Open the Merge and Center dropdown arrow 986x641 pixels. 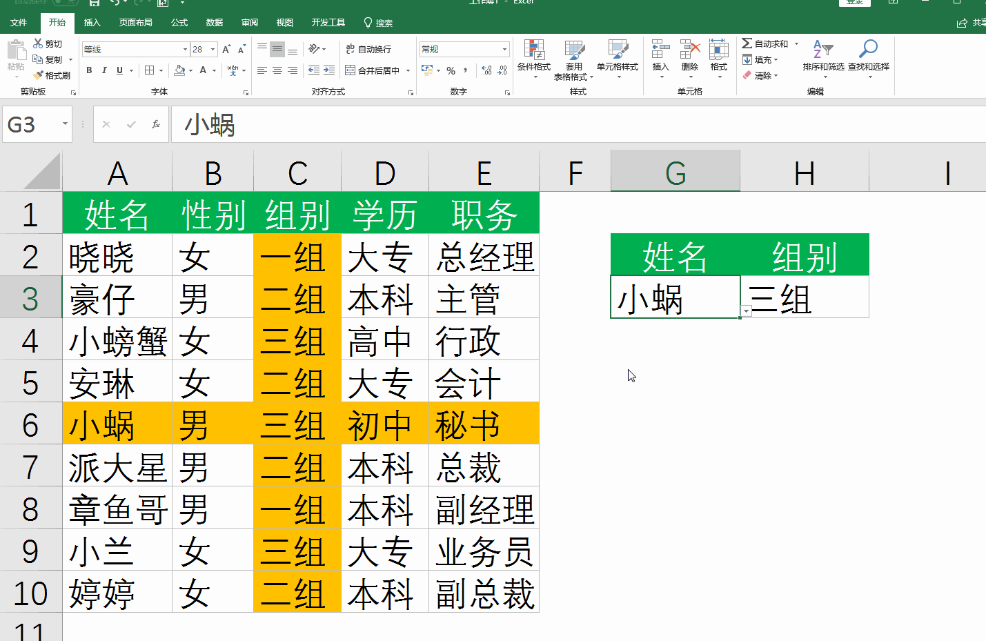point(408,70)
